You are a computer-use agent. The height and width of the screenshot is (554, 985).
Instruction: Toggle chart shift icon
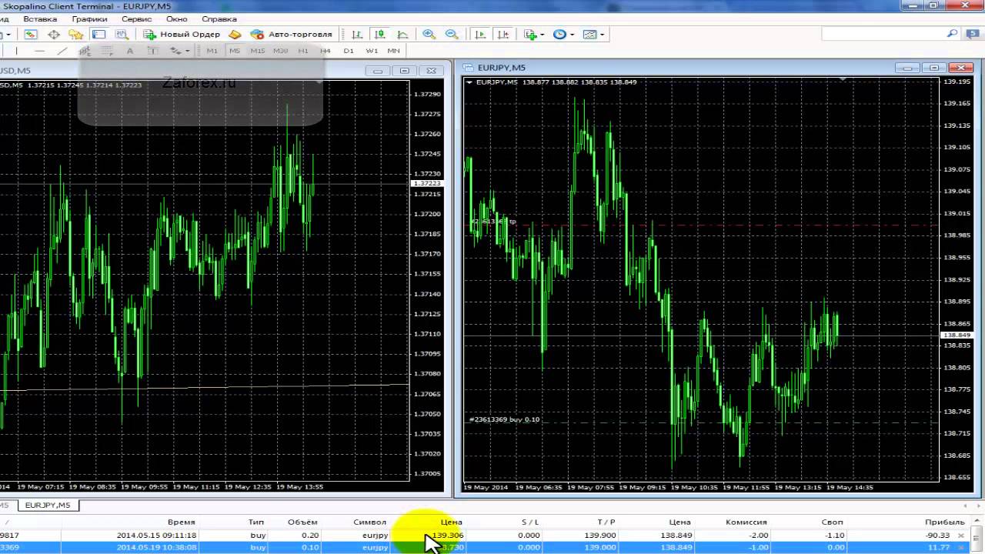(503, 35)
